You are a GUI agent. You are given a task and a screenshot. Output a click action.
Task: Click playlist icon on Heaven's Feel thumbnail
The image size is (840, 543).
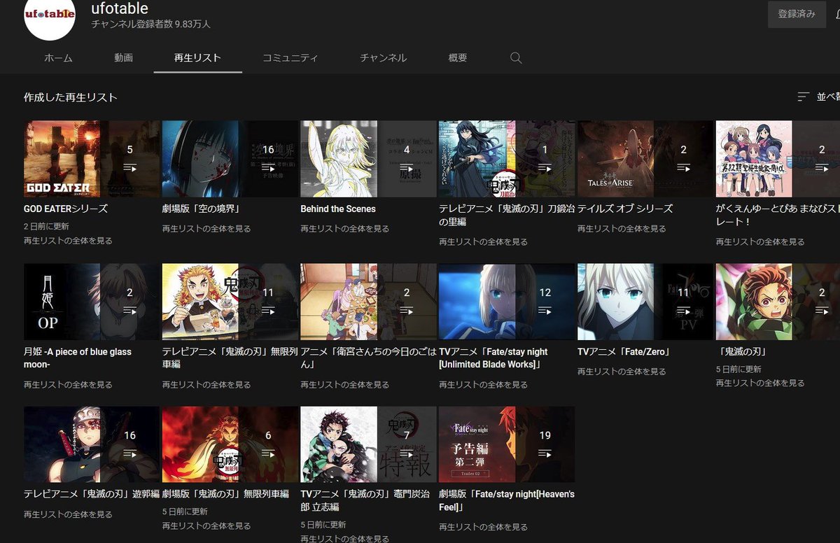[x=545, y=453]
